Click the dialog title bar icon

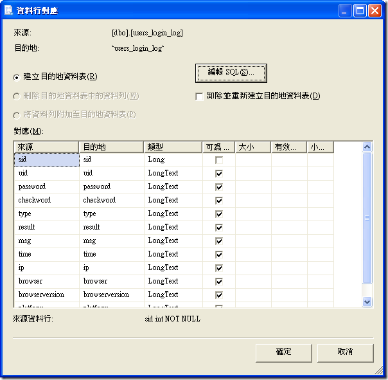[x=8, y=10]
